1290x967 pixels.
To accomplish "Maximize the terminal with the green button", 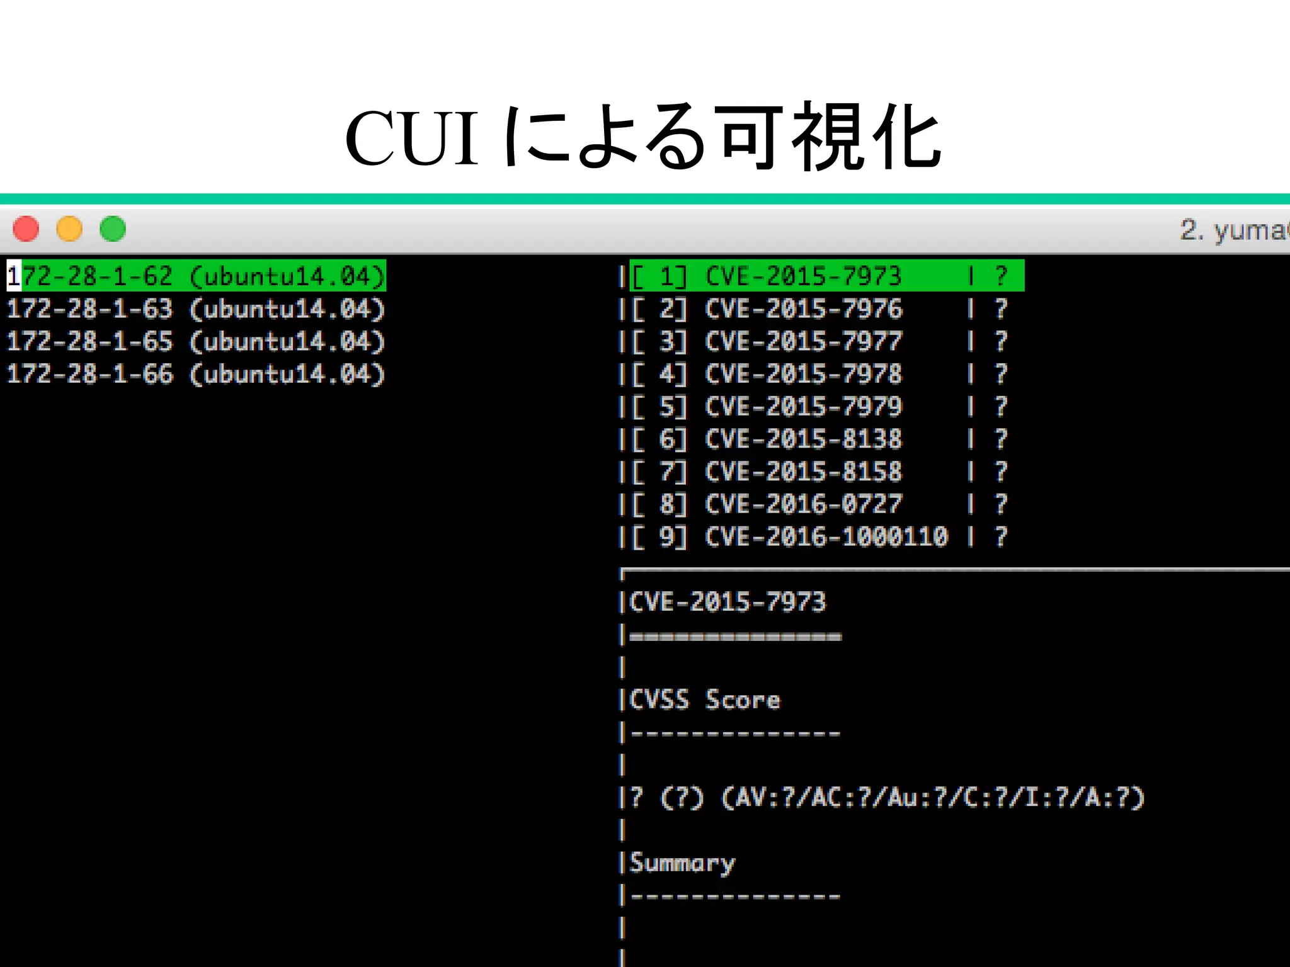I will 113,229.
